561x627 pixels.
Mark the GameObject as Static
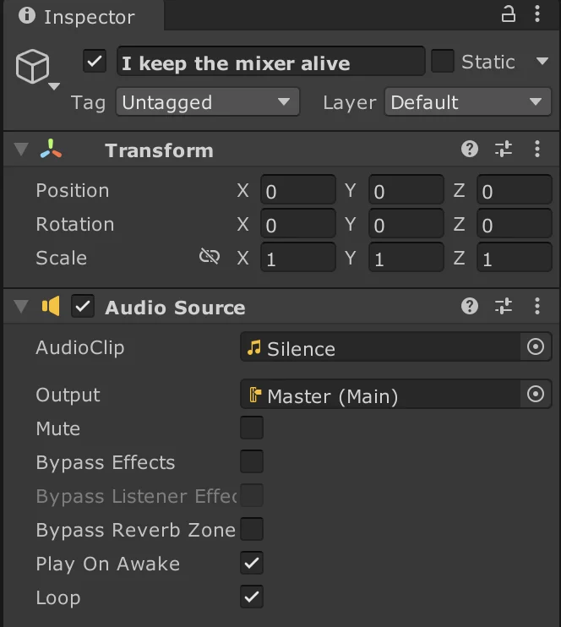pyautogui.click(x=443, y=62)
